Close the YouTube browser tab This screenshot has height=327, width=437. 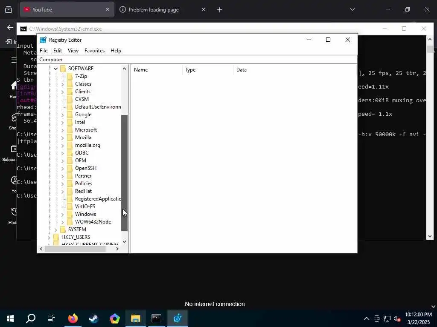coord(108,10)
